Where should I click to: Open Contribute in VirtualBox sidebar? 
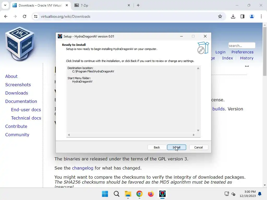16,126
